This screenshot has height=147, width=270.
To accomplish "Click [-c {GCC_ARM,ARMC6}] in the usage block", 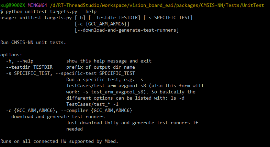I will 102,24.
